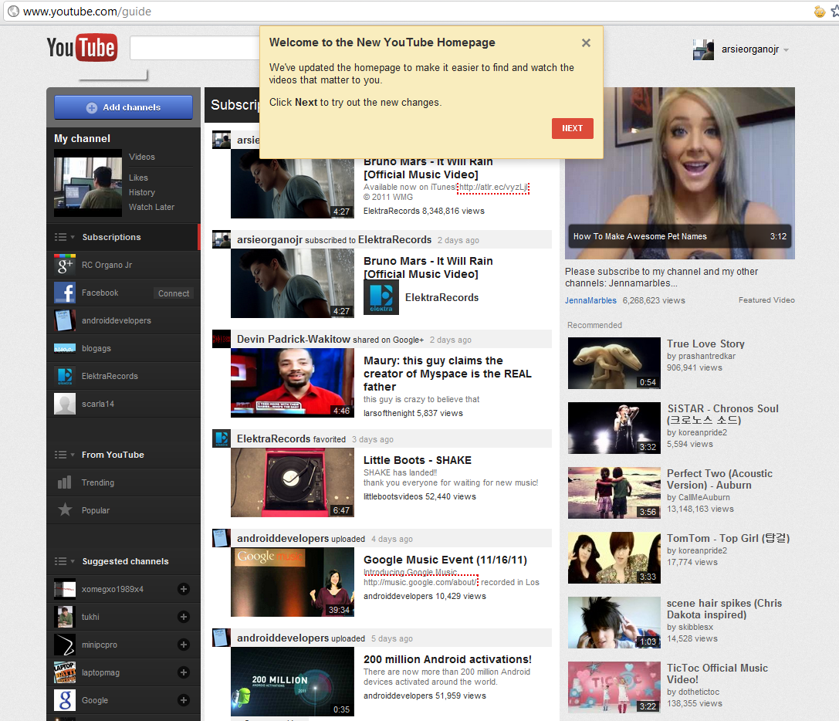Click the Trending bar chart icon
Viewport: 839px width, 721px height.
64,482
